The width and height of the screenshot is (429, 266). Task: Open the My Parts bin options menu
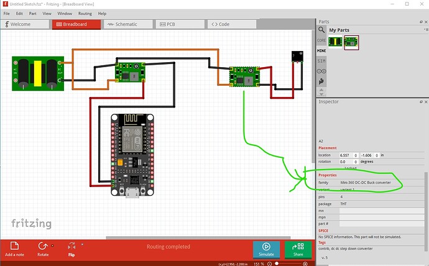tap(426, 29)
